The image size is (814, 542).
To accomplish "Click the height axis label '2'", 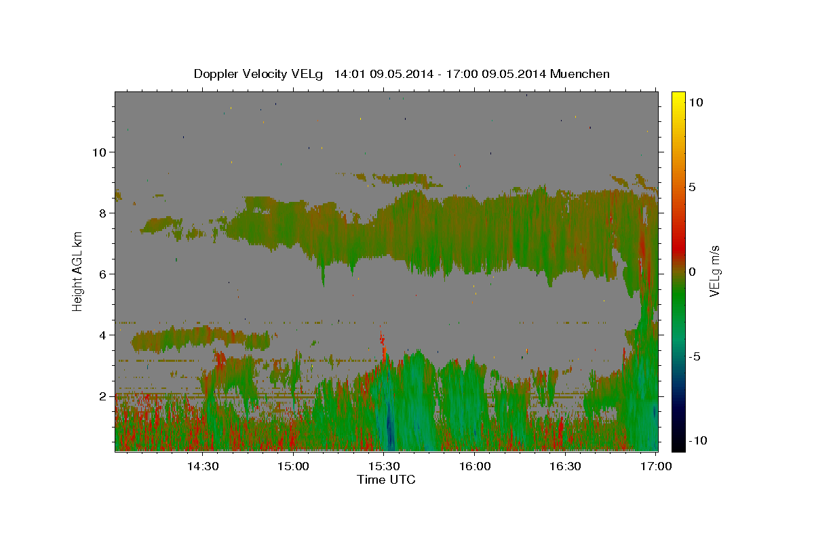I will click(102, 396).
